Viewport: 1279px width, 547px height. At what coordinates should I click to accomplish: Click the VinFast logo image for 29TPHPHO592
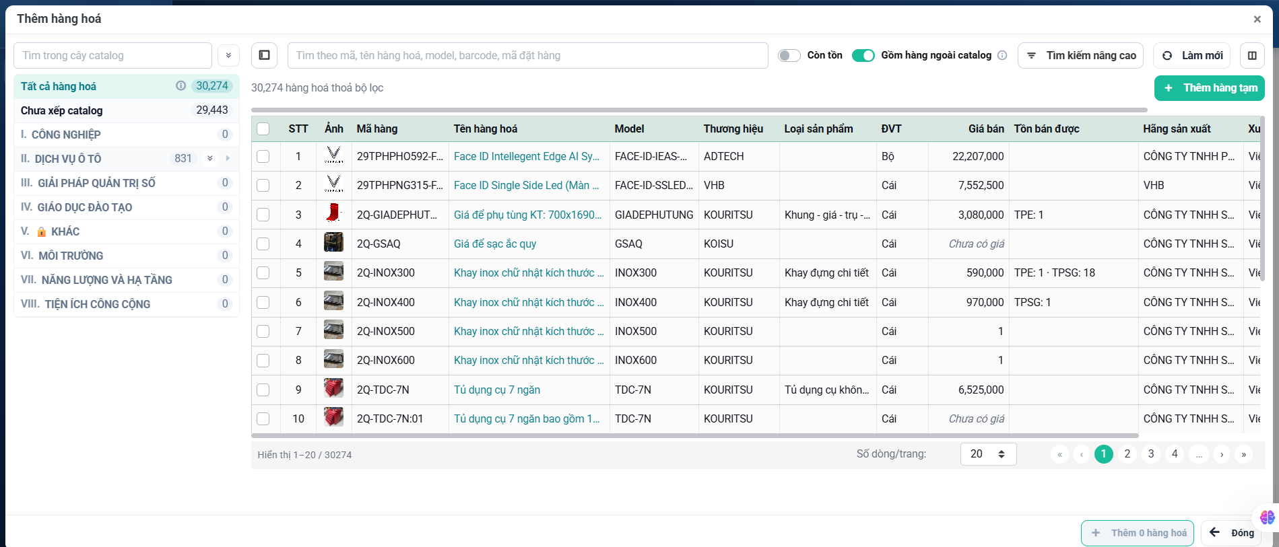click(333, 156)
